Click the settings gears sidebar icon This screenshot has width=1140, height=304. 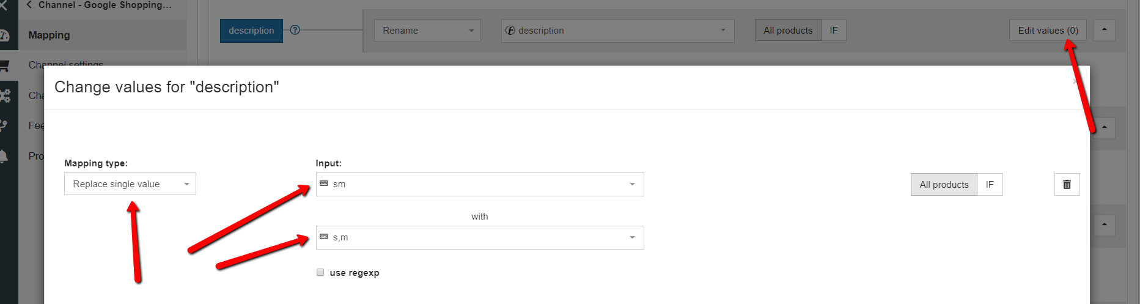point(5,95)
